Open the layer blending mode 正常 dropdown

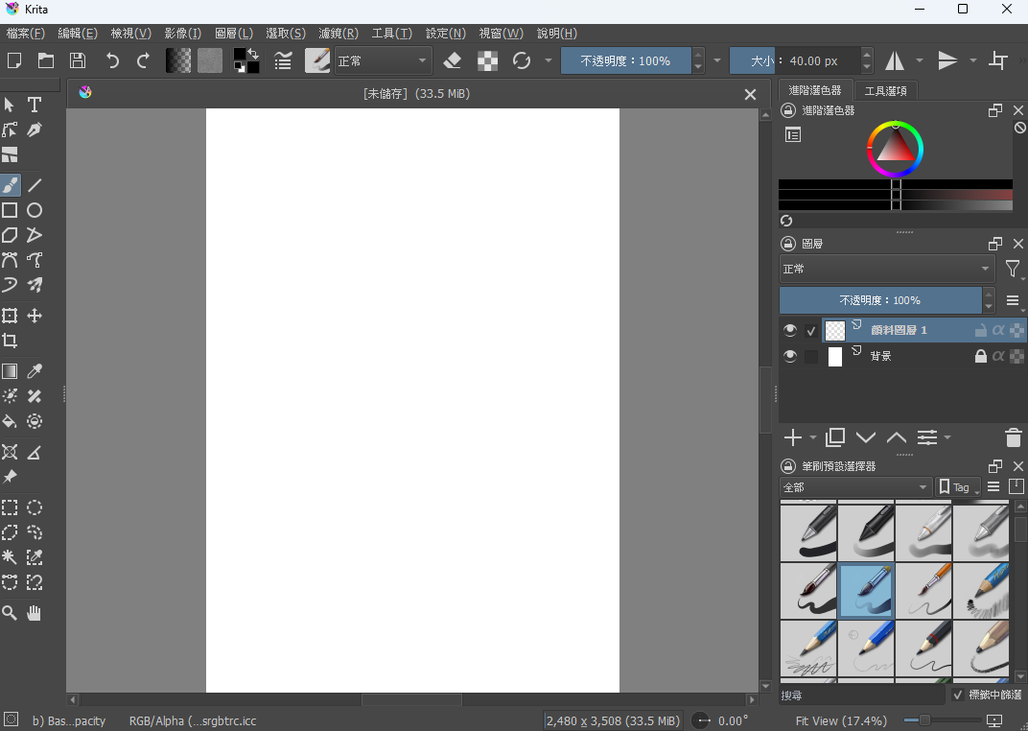pos(886,269)
